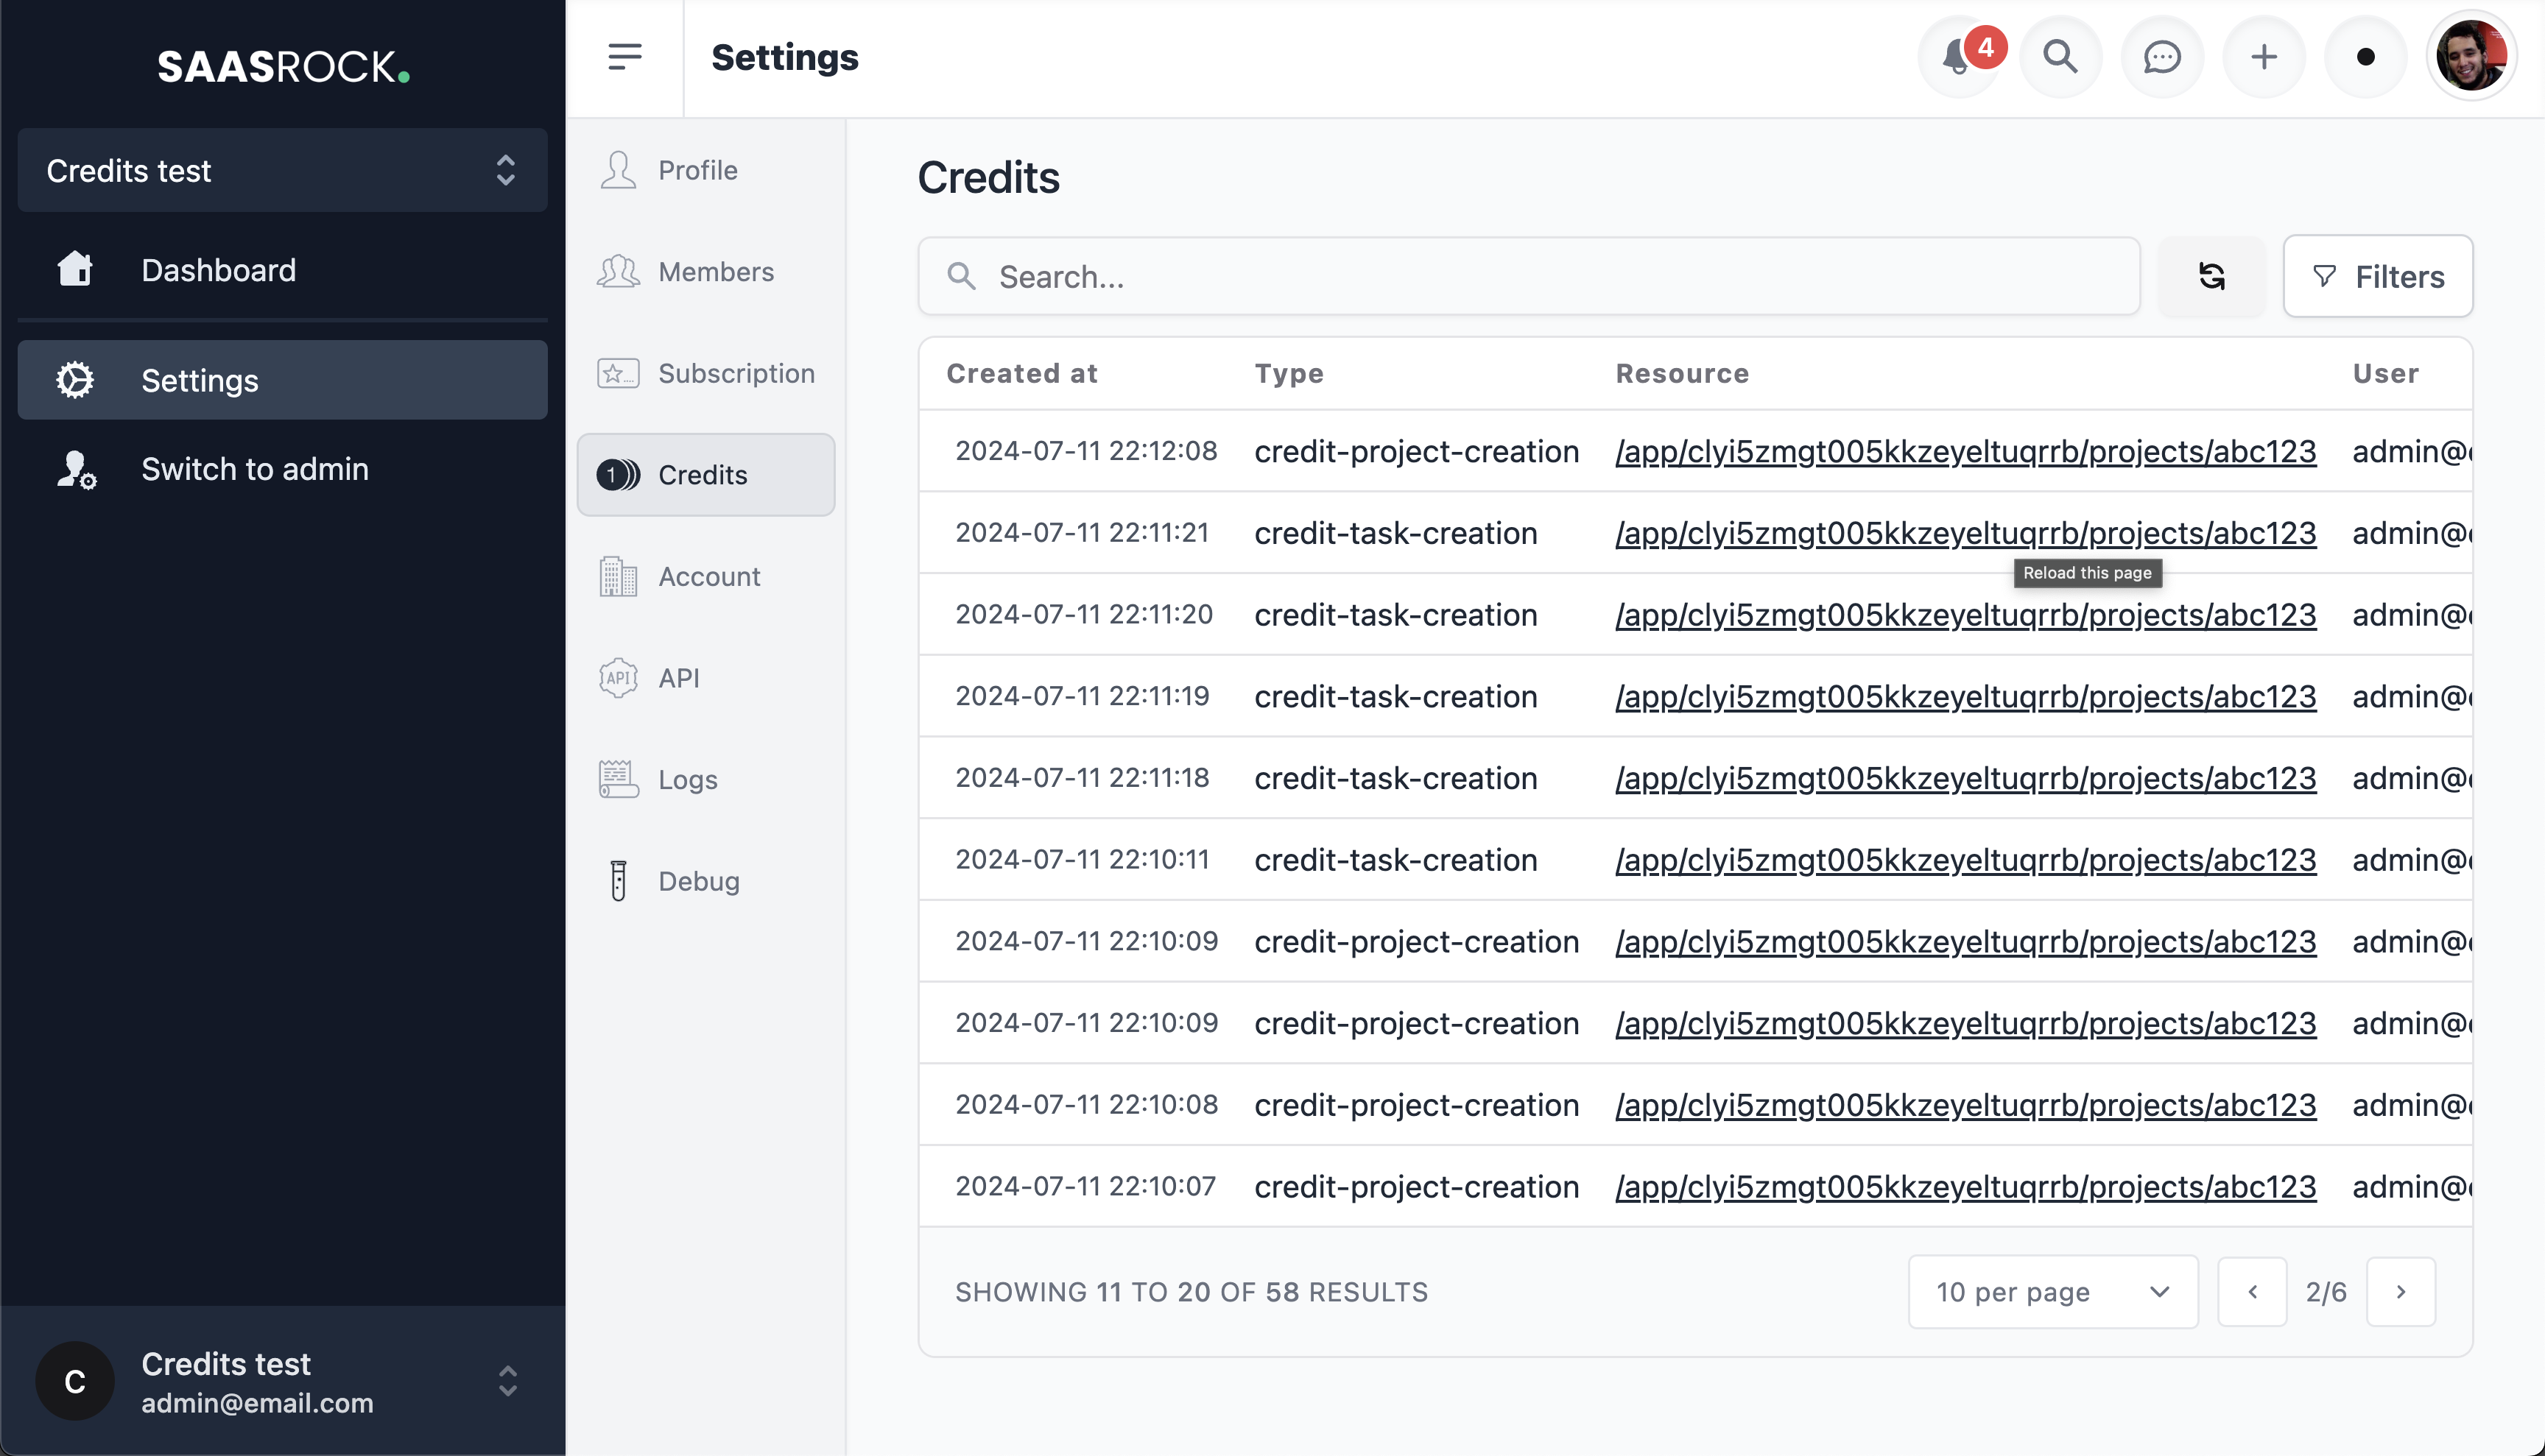
Task: Expand the bottom-left account chevron
Action: click(509, 1381)
